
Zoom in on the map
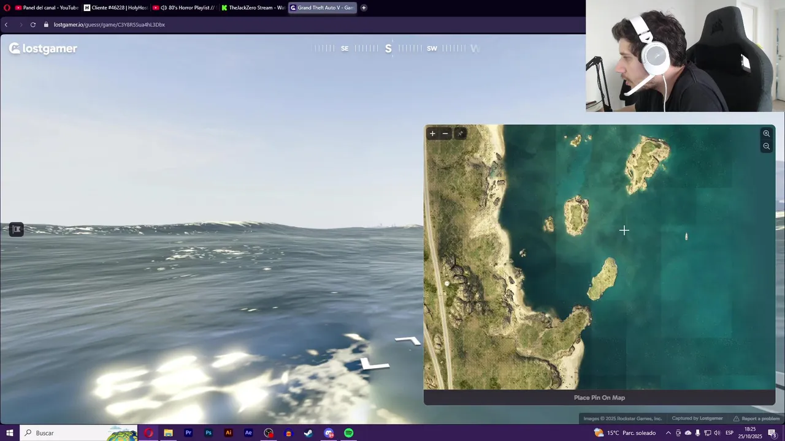766,134
